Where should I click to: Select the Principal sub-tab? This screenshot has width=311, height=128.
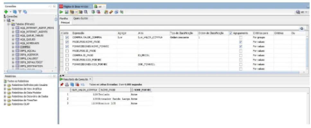65,23
